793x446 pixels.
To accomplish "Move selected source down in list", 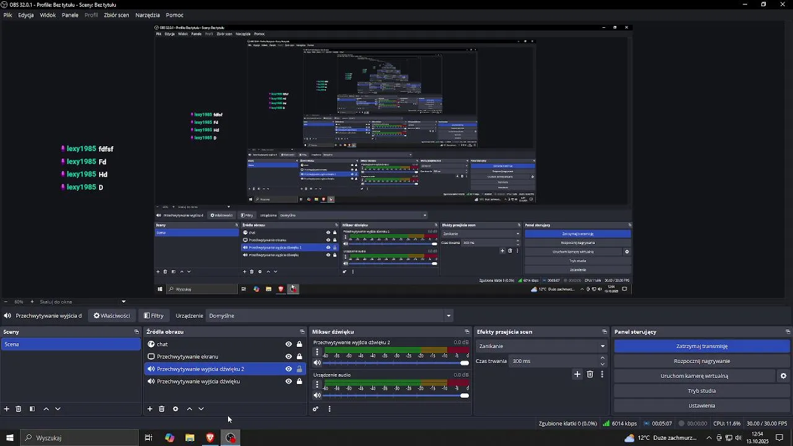I will click(201, 409).
